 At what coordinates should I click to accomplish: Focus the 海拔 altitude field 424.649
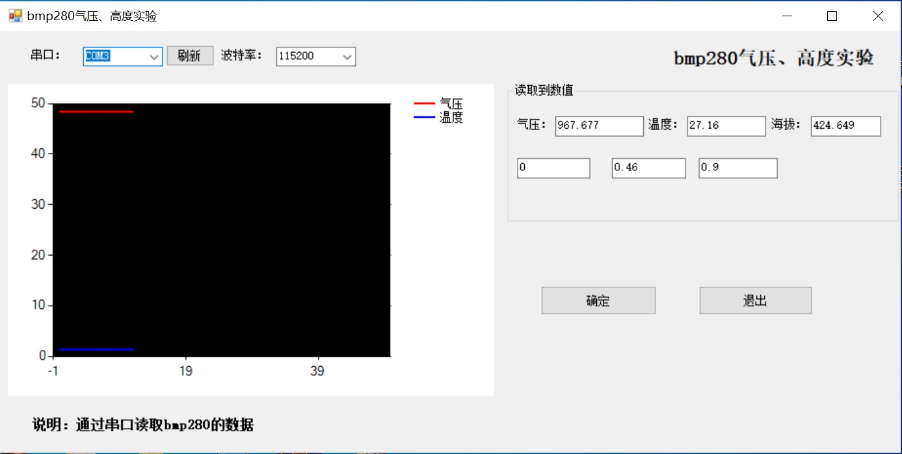845,126
